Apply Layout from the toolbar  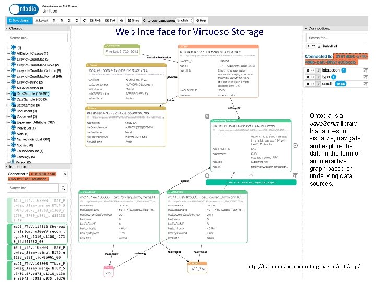[41, 20]
